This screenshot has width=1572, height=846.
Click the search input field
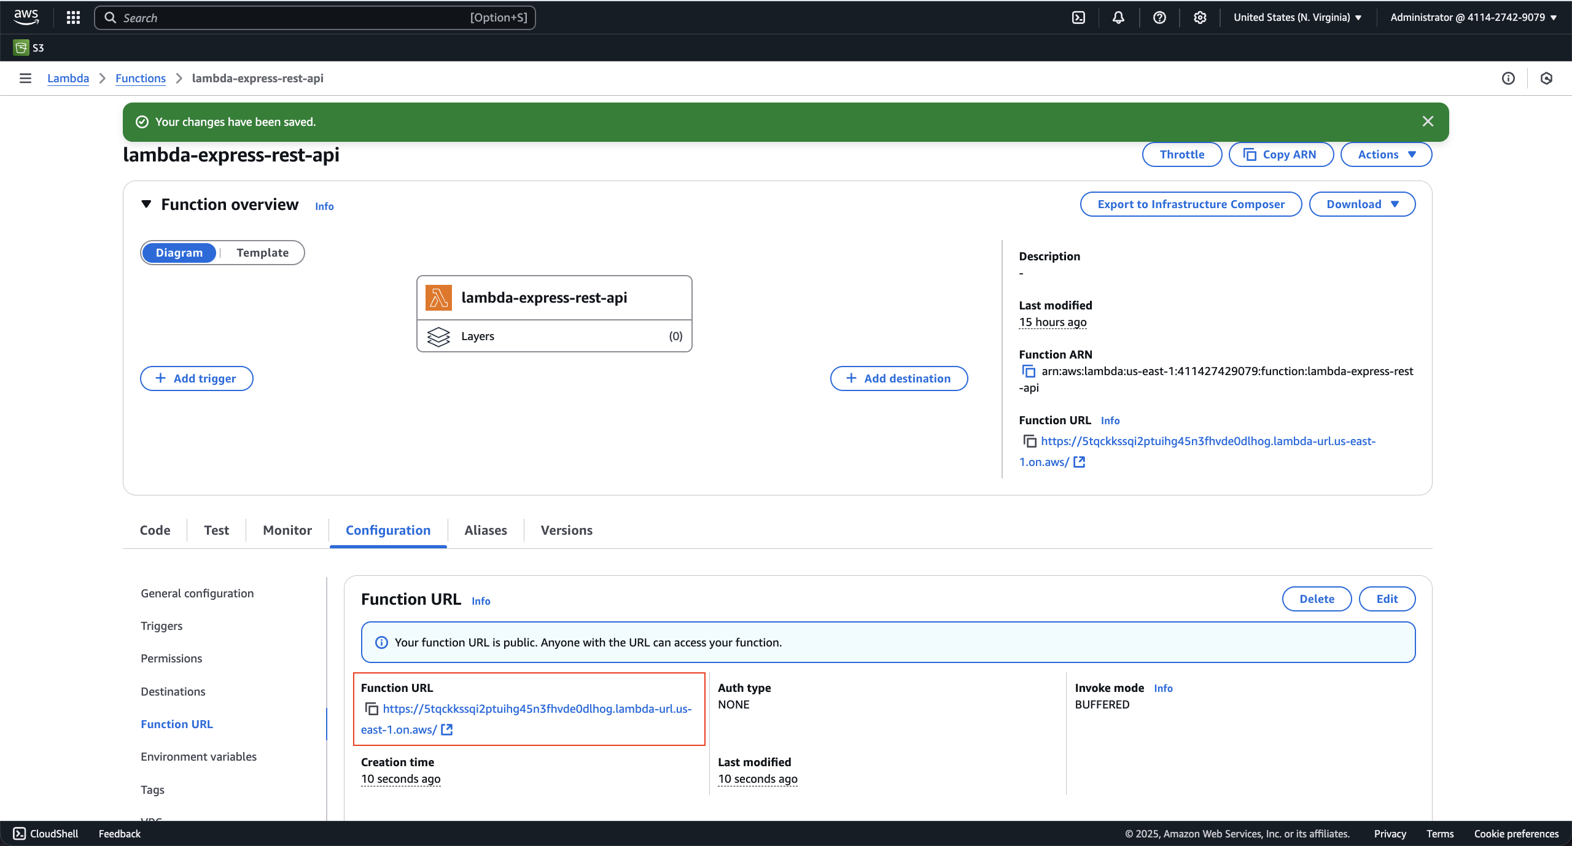pyautogui.click(x=295, y=18)
